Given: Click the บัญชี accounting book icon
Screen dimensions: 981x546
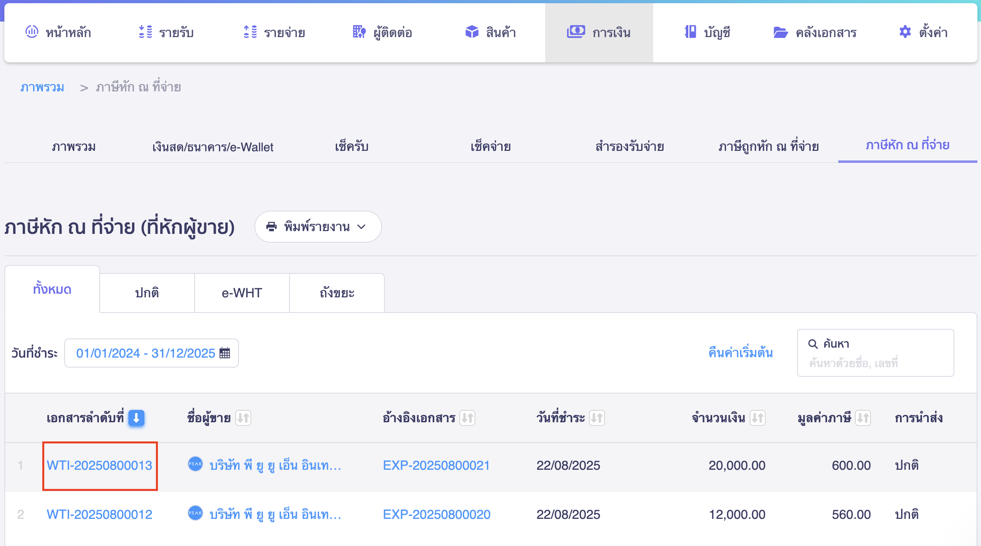Looking at the screenshot, I should (x=690, y=32).
